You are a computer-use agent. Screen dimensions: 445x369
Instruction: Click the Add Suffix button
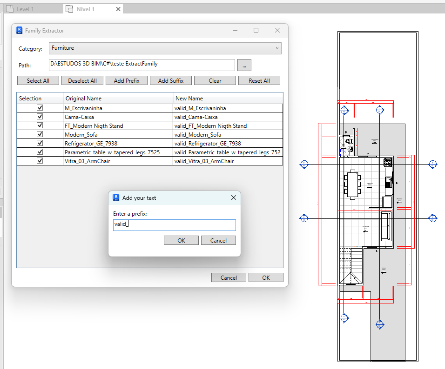[x=171, y=81]
